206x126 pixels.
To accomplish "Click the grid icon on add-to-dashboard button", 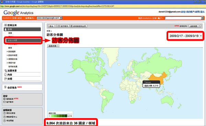I will pos(71,26).
